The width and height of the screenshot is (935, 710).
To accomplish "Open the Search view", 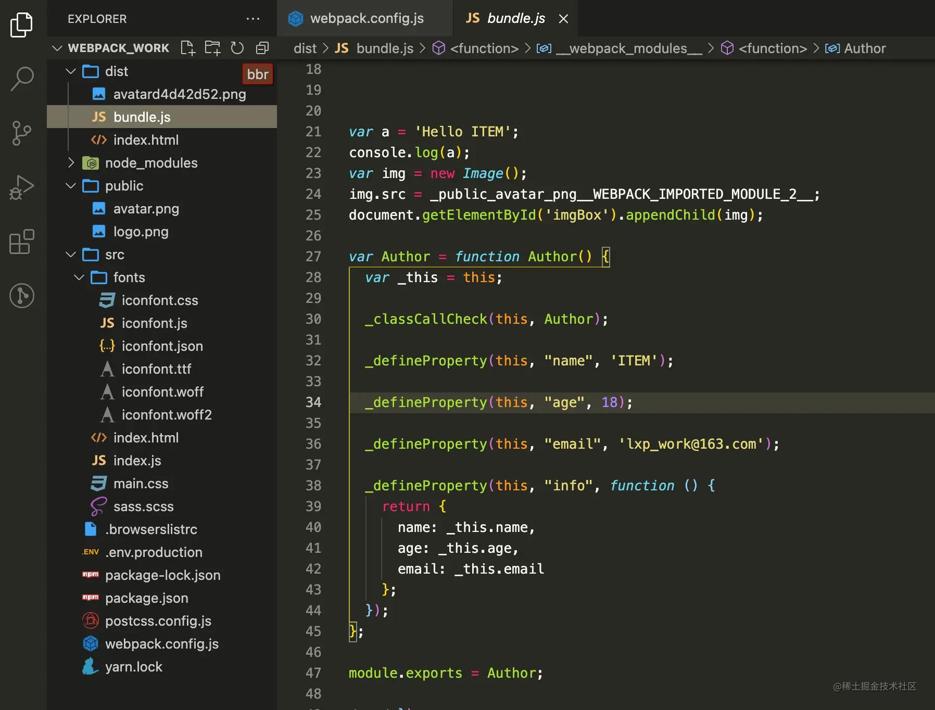I will (x=22, y=79).
